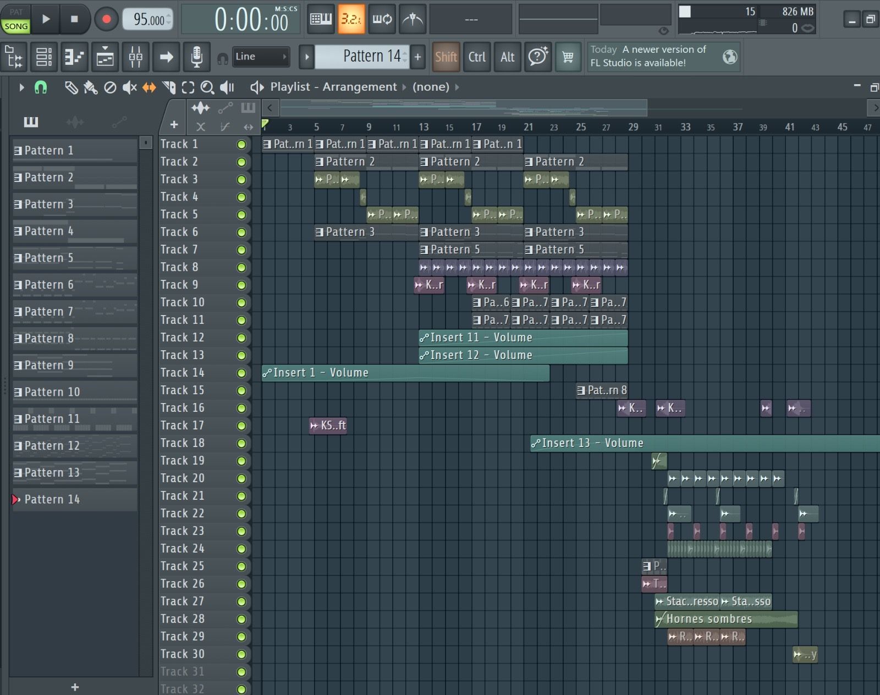This screenshot has height=695, width=880.
Task: Open the playlist options arrow menu
Action: (x=21, y=87)
